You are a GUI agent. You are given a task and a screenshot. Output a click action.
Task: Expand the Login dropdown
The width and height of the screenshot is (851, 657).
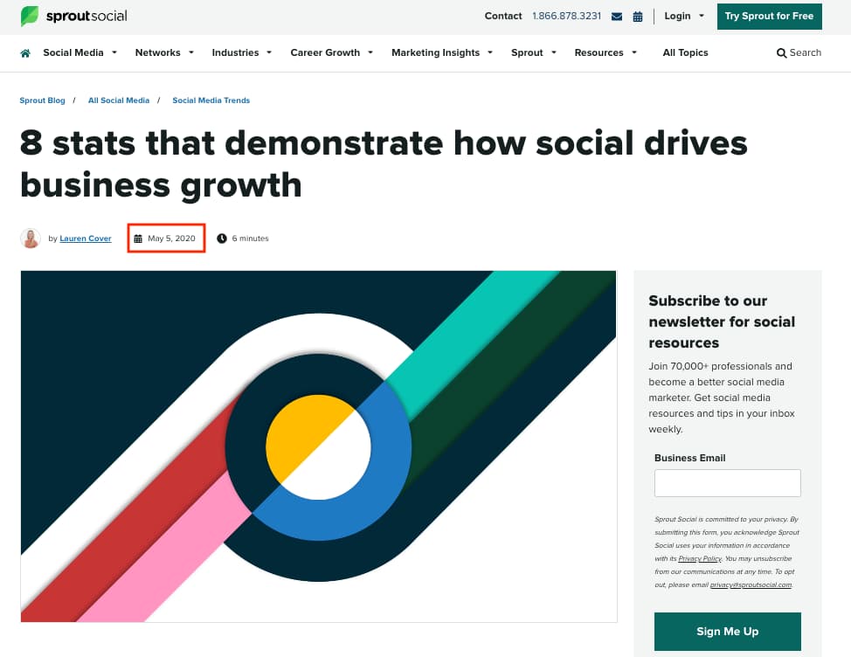click(x=683, y=16)
